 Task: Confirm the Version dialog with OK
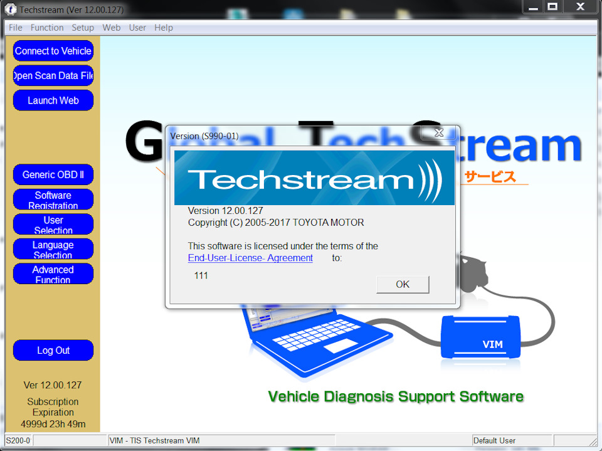403,284
